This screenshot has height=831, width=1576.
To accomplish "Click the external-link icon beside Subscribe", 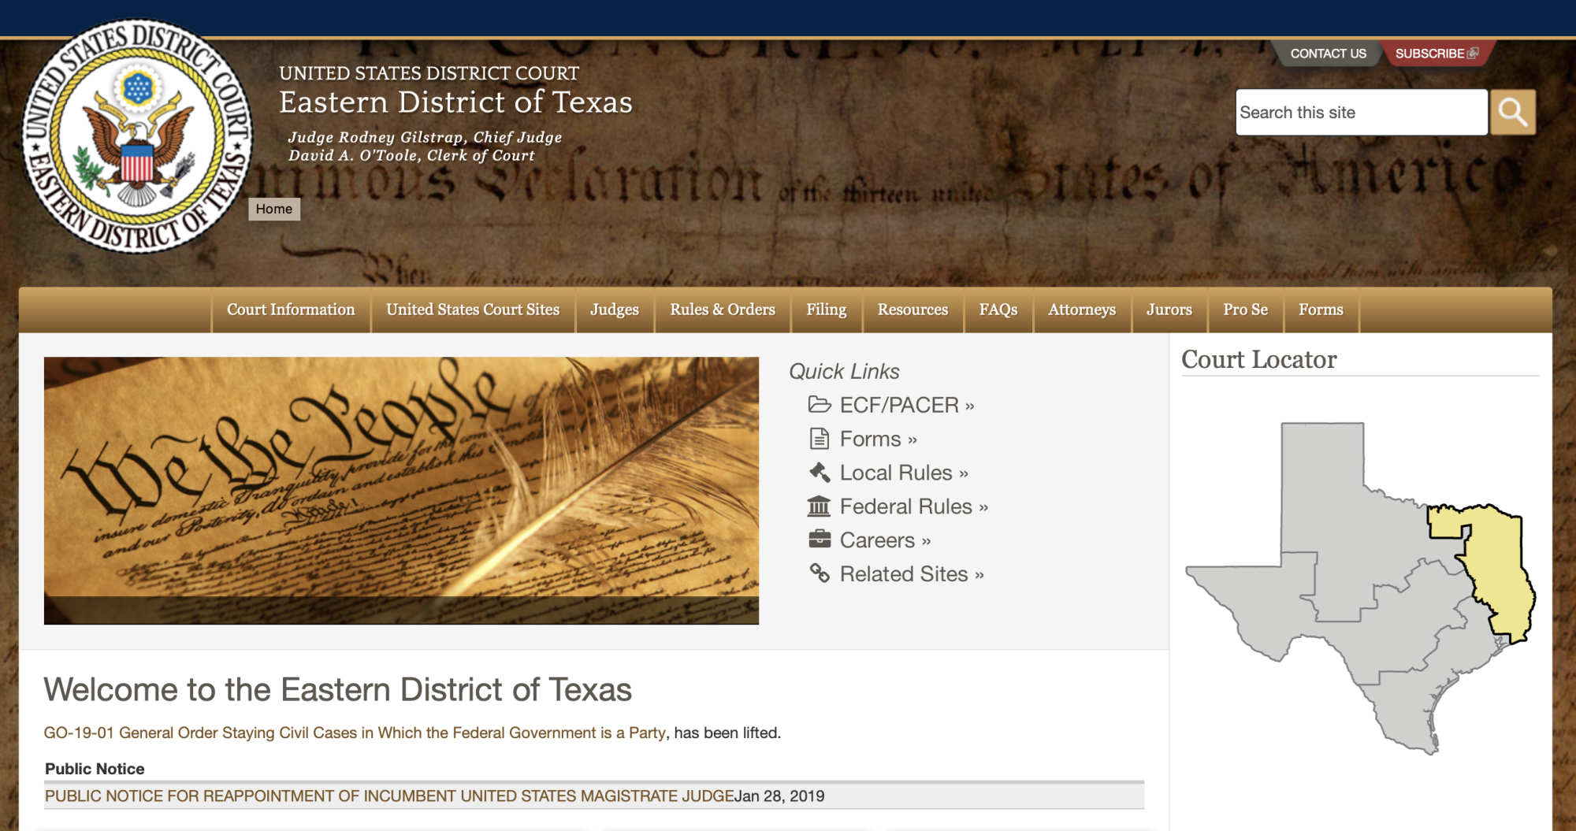I will click(1472, 54).
